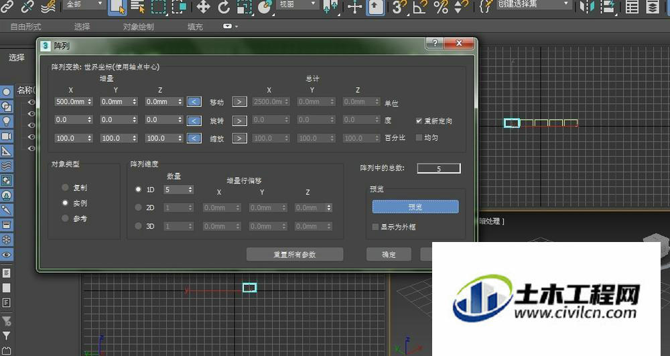Toggle Keyboard Shortcut Override
Viewport: 670px width, 356px height.
[376, 7]
